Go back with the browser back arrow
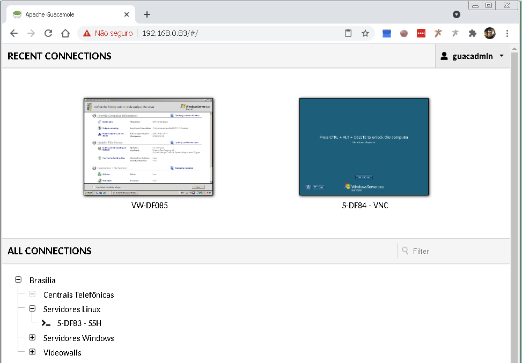The image size is (522, 363). [x=14, y=33]
